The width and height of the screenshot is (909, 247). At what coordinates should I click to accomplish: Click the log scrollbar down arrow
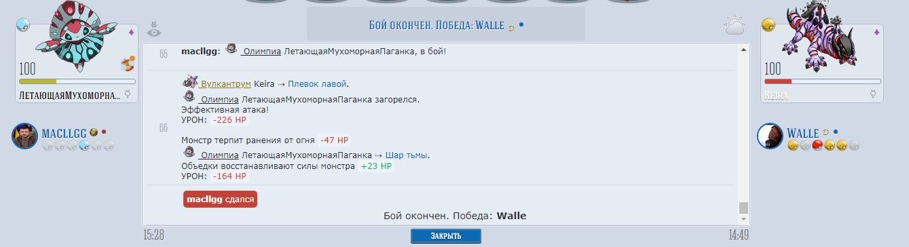pyautogui.click(x=743, y=220)
